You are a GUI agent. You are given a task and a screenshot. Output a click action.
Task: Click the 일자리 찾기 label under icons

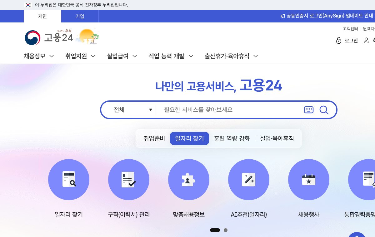coord(69,215)
